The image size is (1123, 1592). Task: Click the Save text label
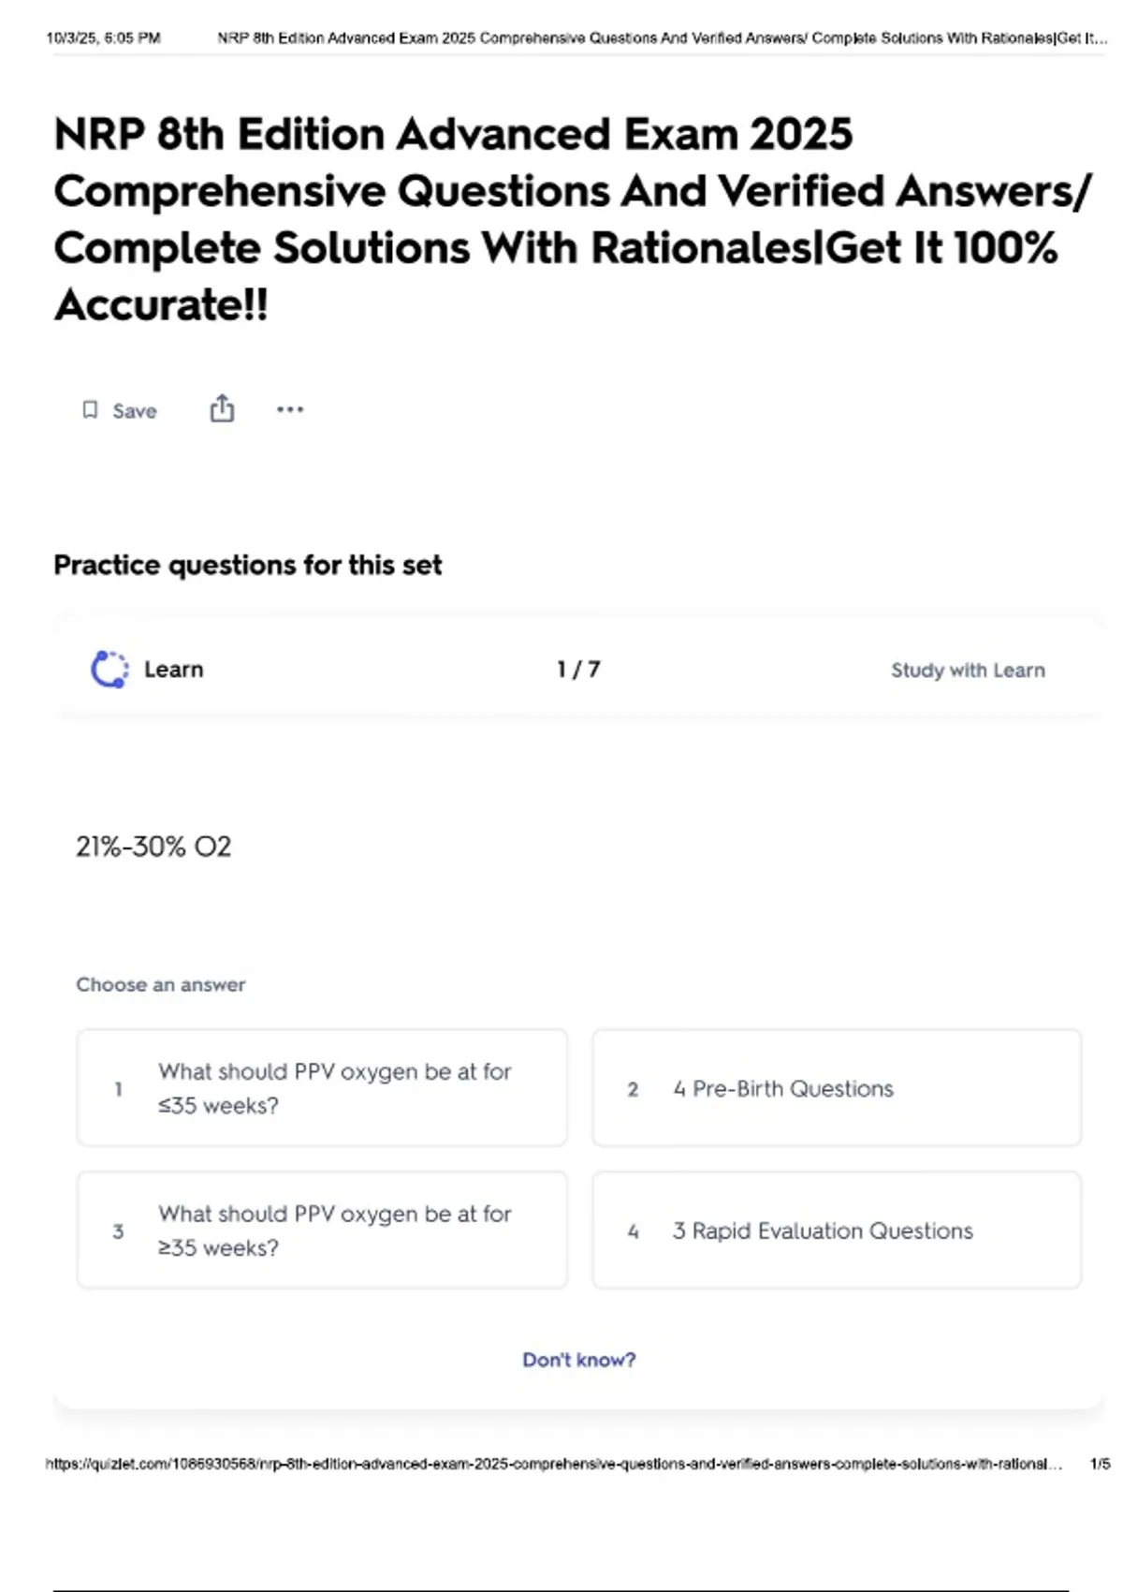pyautogui.click(x=135, y=411)
